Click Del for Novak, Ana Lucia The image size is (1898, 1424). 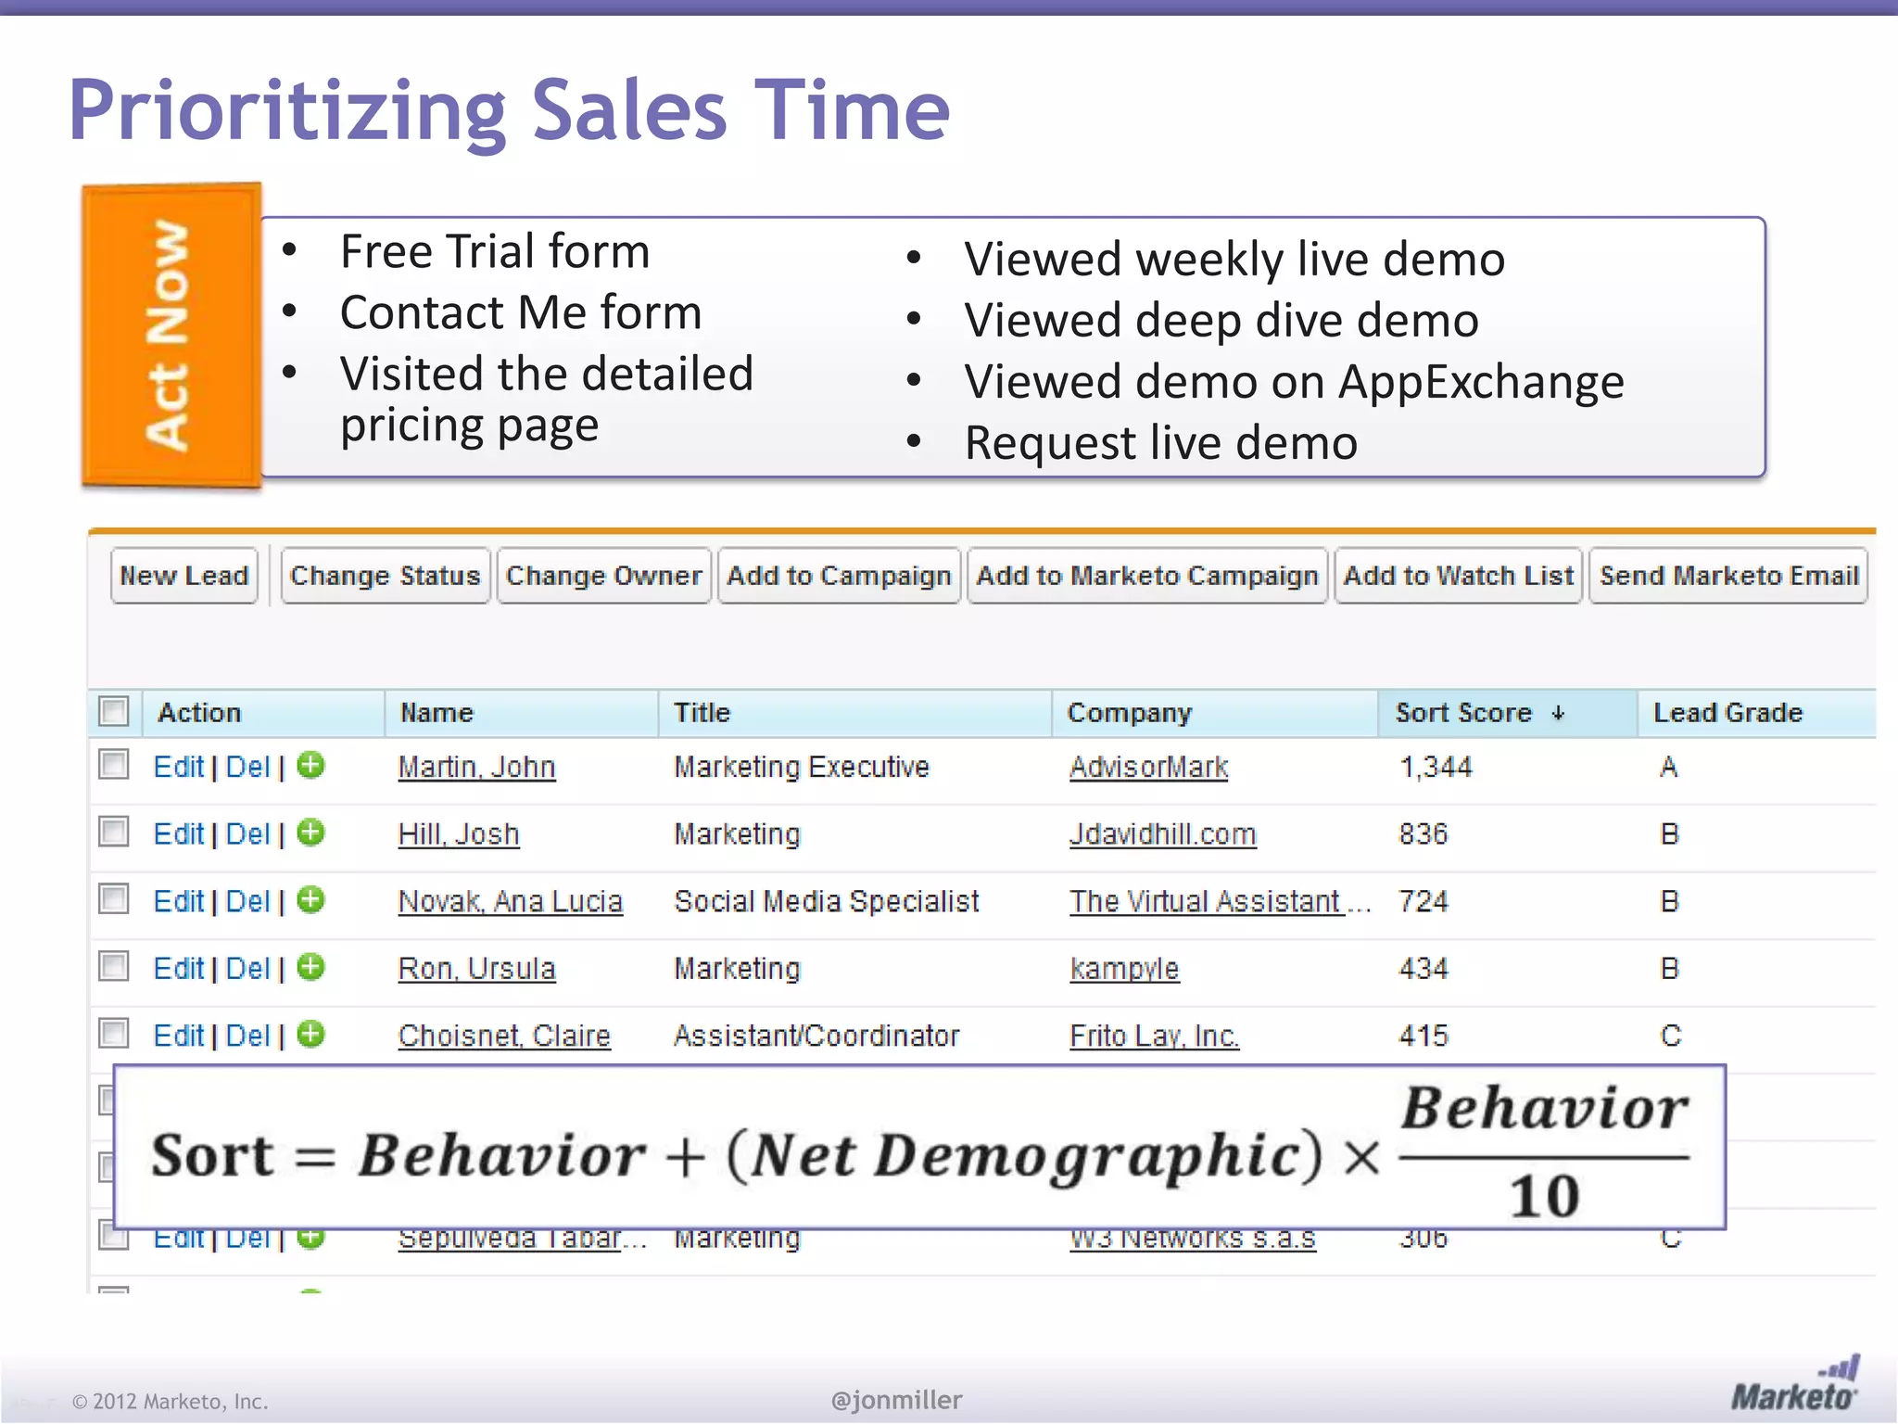(247, 902)
